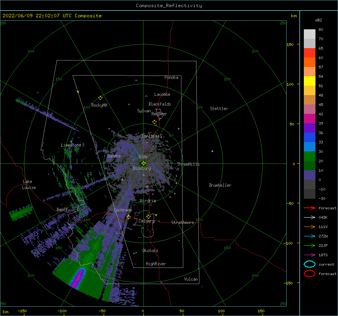The width and height of the screenshot is (338, 316).
Task: Click the Limestone label
Action: 71,145
